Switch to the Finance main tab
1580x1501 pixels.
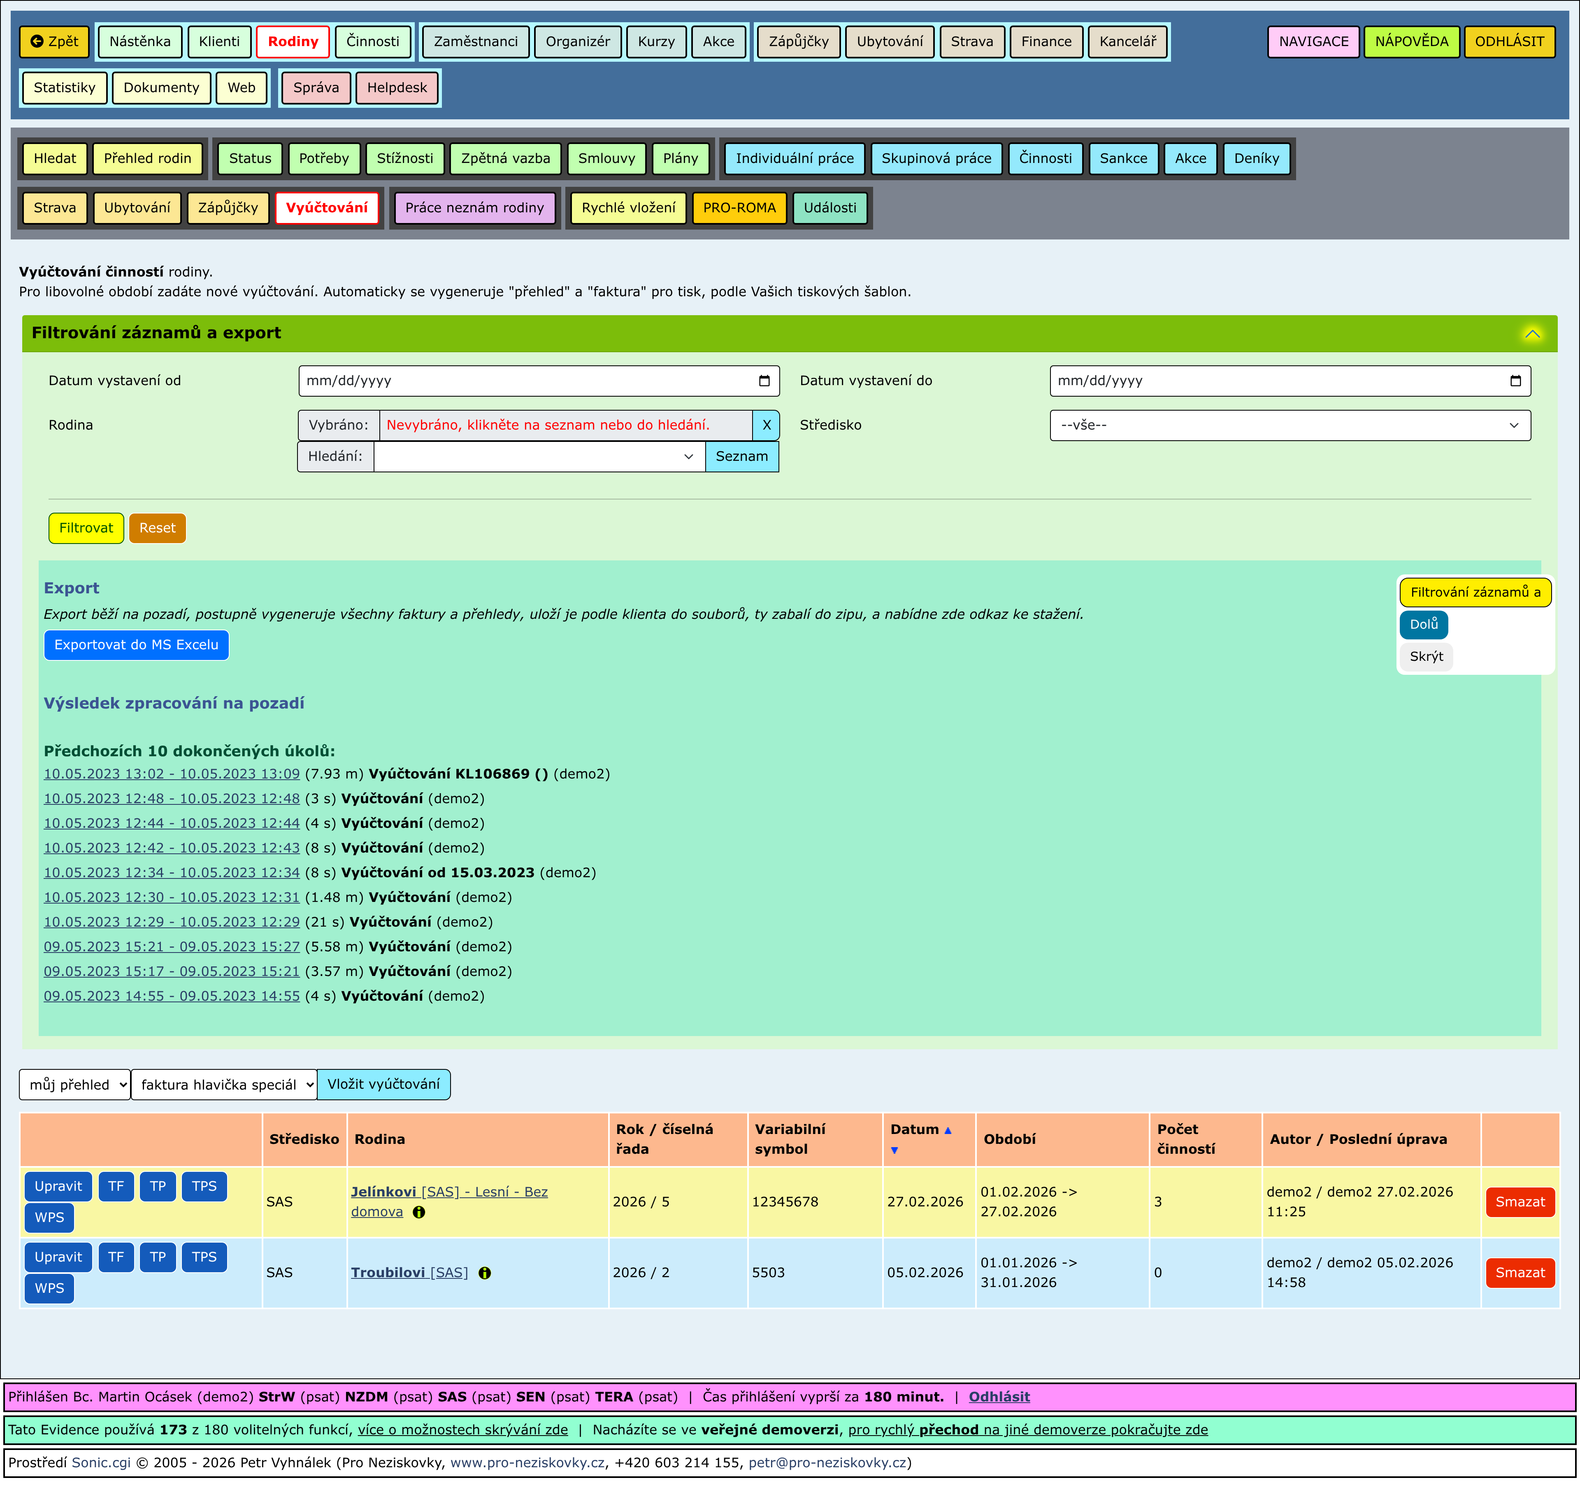[1046, 42]
